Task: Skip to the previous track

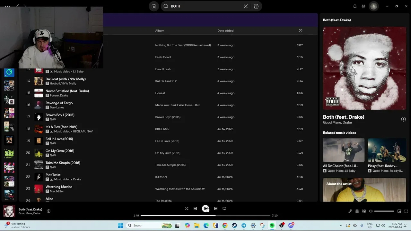Action: click(195, 209)
